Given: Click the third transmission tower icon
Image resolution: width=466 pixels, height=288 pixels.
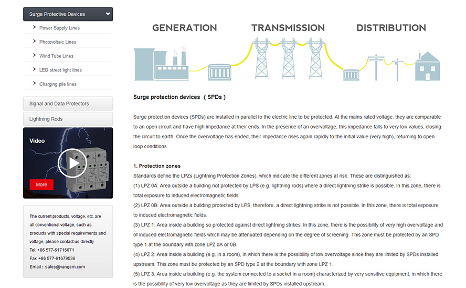Looking at the screenshot, I should (x=315, y=59).
